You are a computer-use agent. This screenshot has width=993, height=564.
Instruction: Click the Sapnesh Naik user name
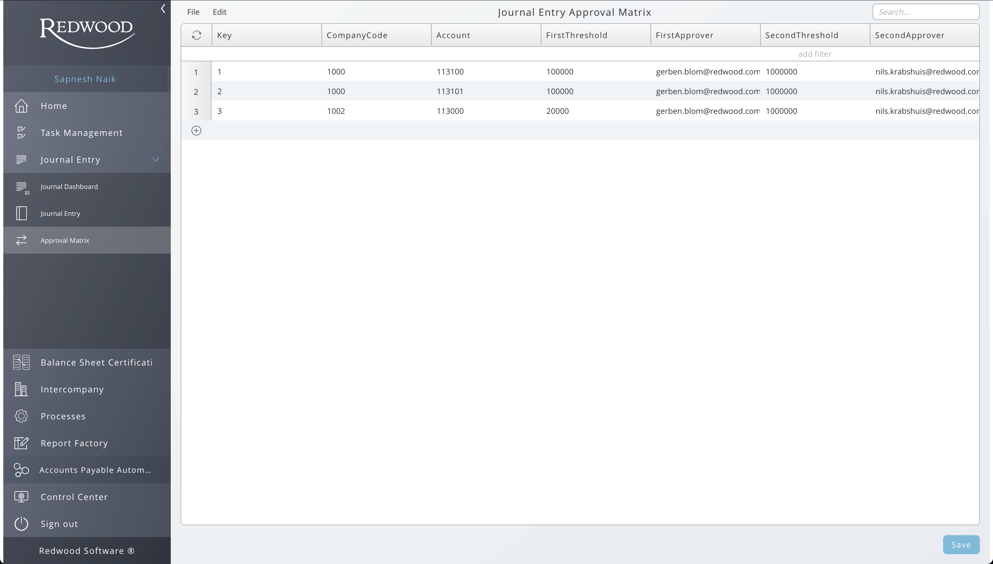(85, 79)
